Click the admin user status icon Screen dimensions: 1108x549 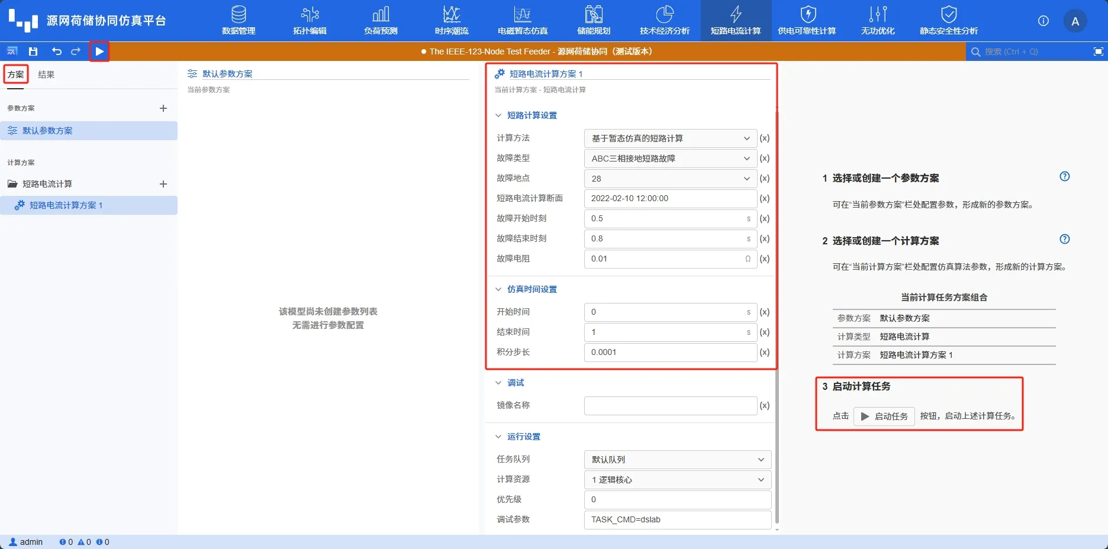13,542
